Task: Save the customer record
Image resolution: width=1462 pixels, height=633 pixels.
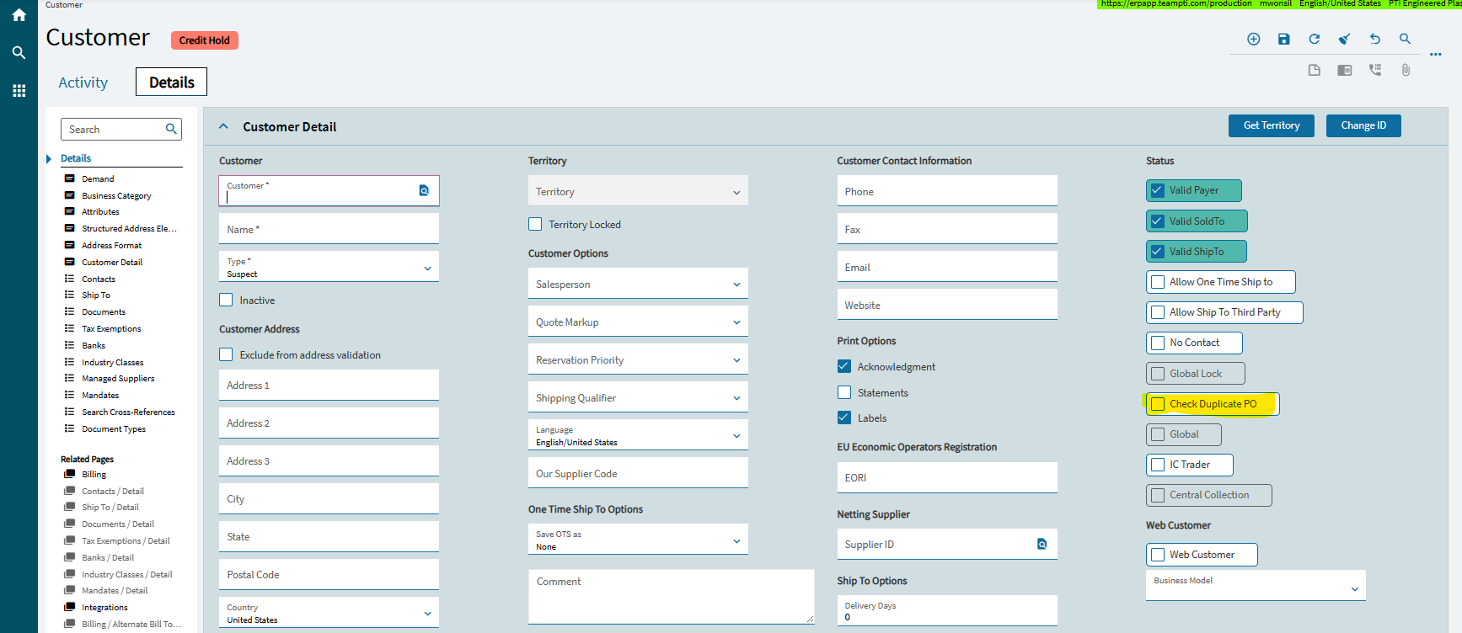Action: (x=1283, y=39)
